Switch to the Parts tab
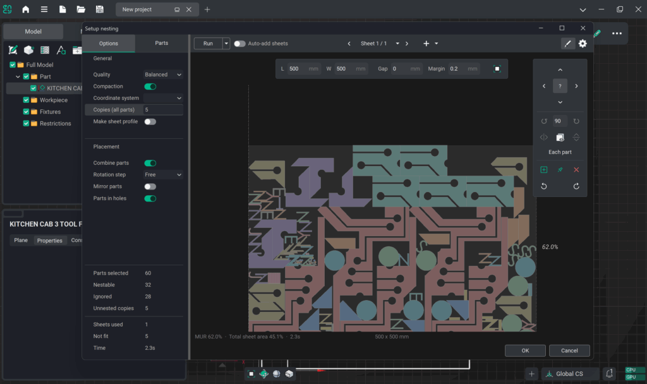This screenshot has height=384, width=647. (161, 43)
